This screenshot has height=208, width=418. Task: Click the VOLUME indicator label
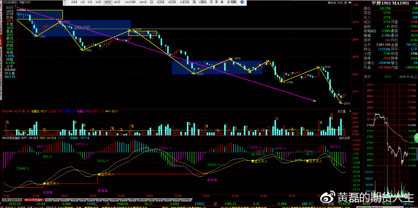pyautogui.click(x=8, y=111)
